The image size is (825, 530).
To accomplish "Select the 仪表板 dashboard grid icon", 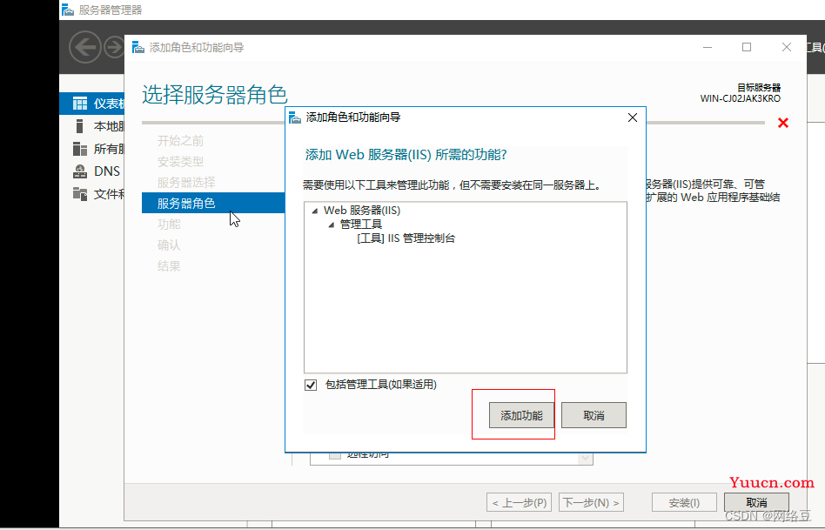I will coord(80,104).
